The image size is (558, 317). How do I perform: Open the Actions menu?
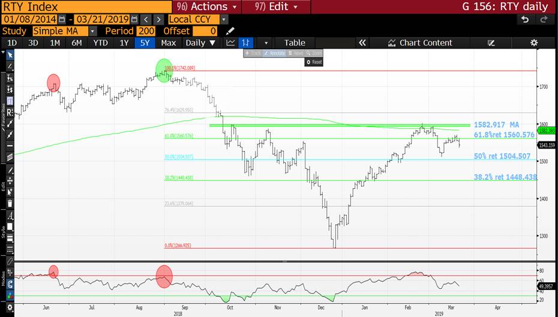click(207, 7)
